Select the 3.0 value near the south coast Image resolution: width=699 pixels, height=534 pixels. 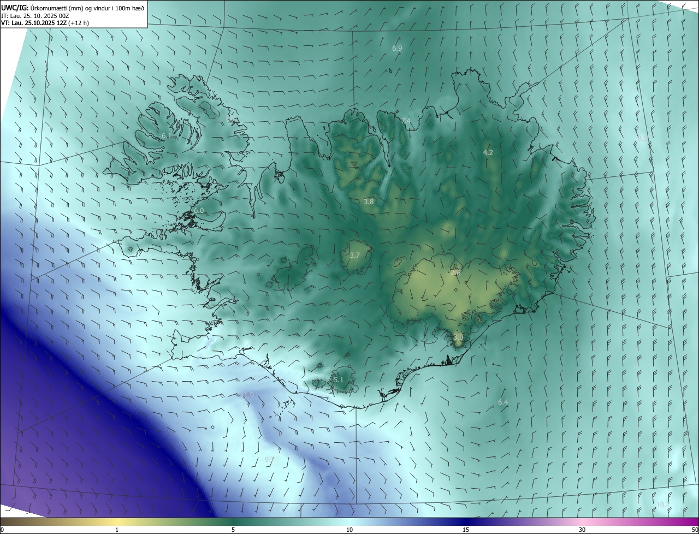tap(458, 337)
